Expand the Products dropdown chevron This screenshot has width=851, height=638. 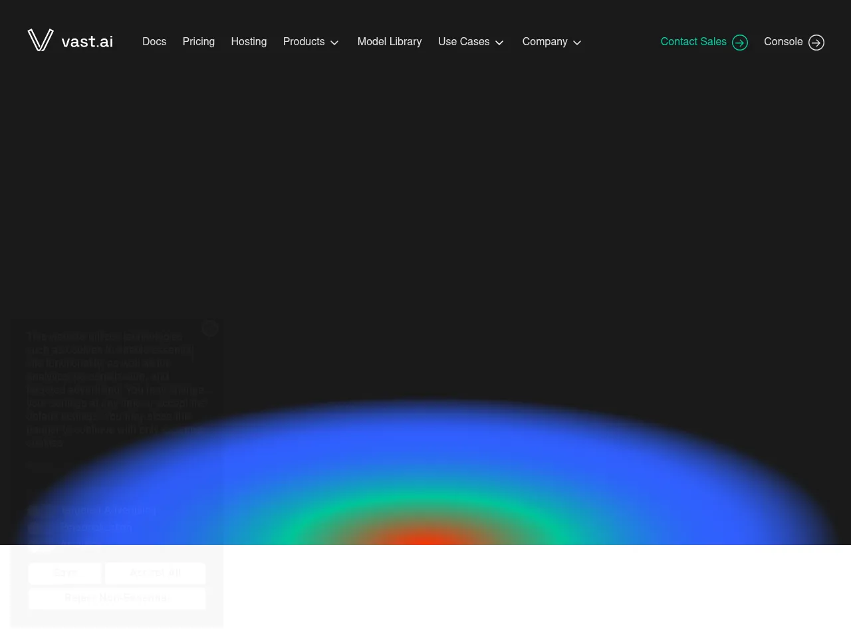point(334,43)
